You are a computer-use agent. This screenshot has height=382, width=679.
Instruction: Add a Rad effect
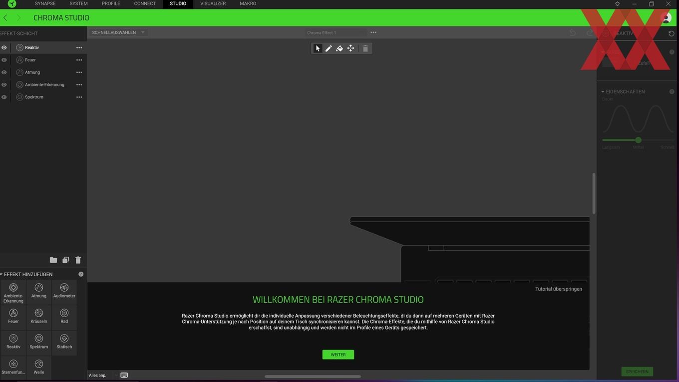[x=64, y=317]
